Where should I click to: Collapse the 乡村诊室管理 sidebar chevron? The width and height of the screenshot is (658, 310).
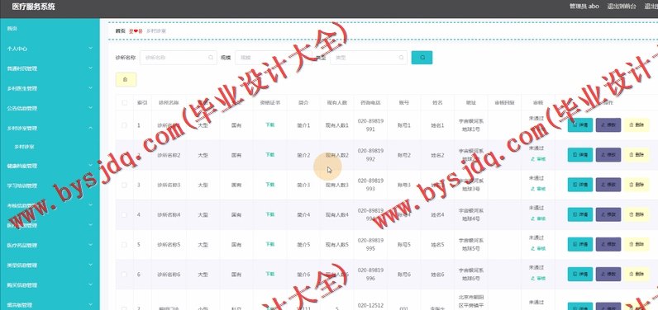pos(91,128)
